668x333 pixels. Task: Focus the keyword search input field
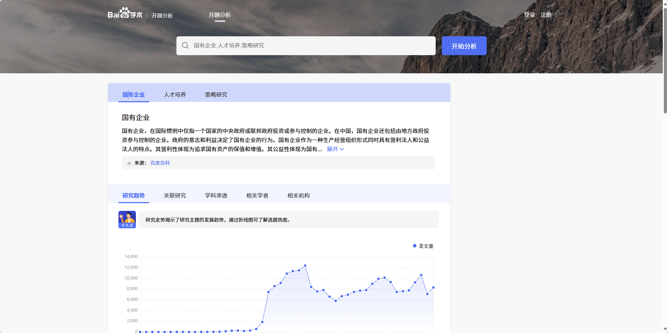click(306, 46)
